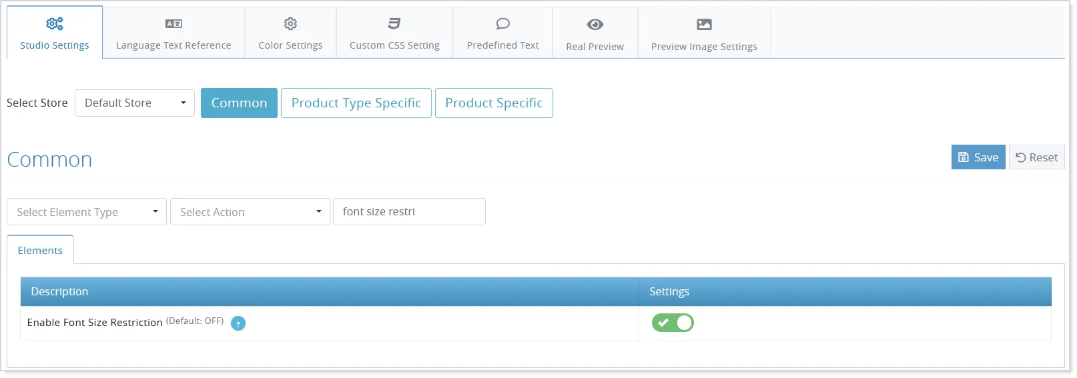Click the floppy disk icon on Save
This screenshot has width=1077, height=378.
[964, 157]
